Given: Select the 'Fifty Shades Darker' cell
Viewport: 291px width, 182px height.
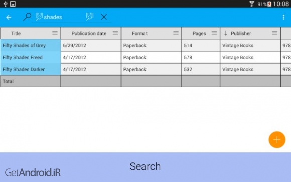Looking at the screenshot, I should [31, 69].
